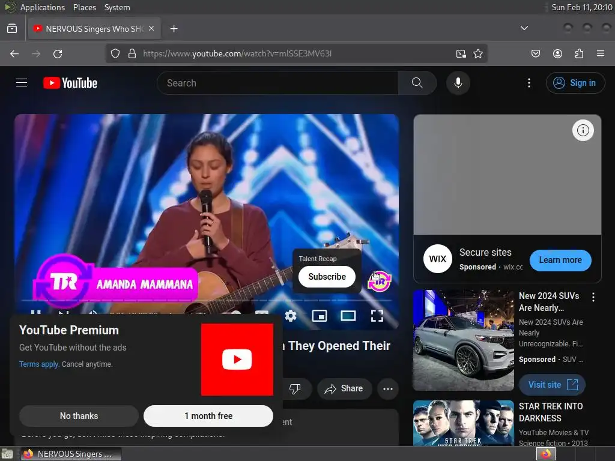Click show desktop icon in bottom panel
The width and height of the screenshot is (615, 461).
[7, 454]
